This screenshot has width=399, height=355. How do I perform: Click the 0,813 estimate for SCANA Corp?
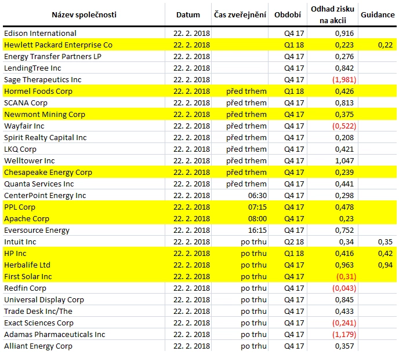click(x=344, y=103)
